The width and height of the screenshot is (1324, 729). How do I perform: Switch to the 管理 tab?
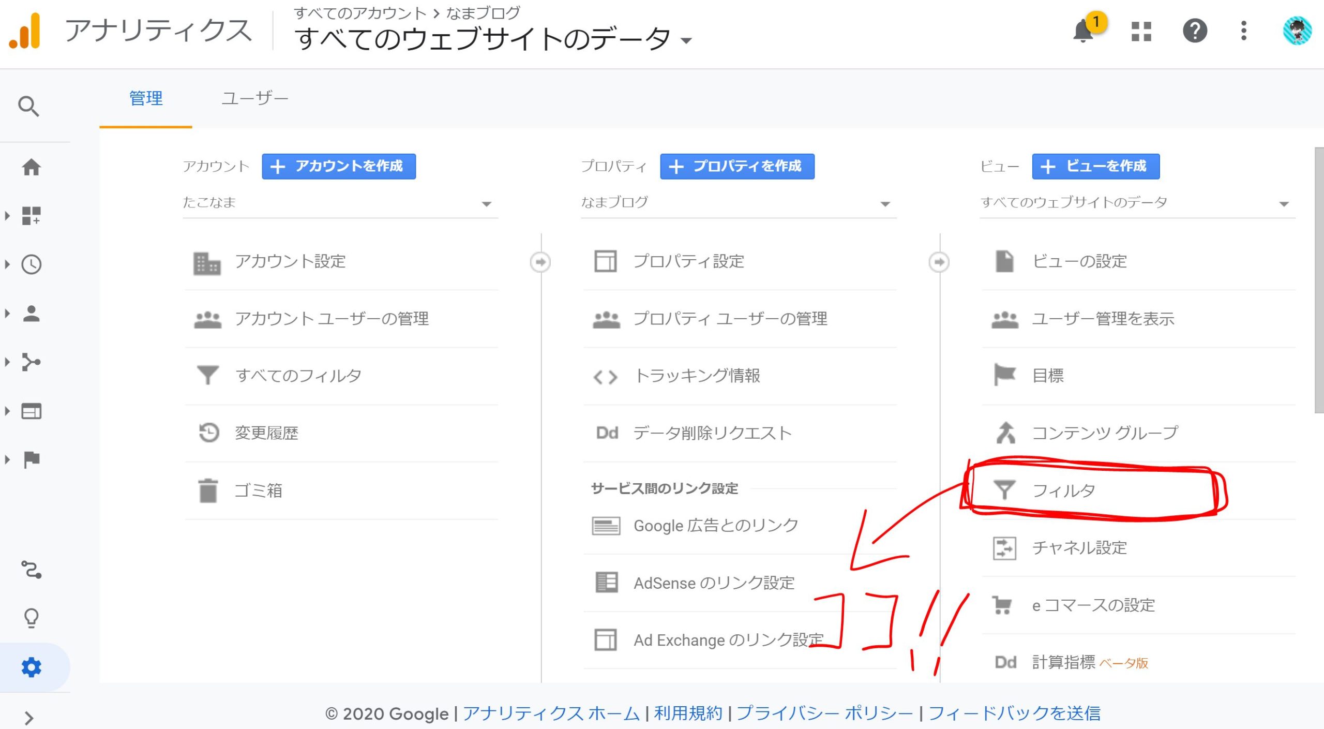pyautogui.click(x=146, y=98)
